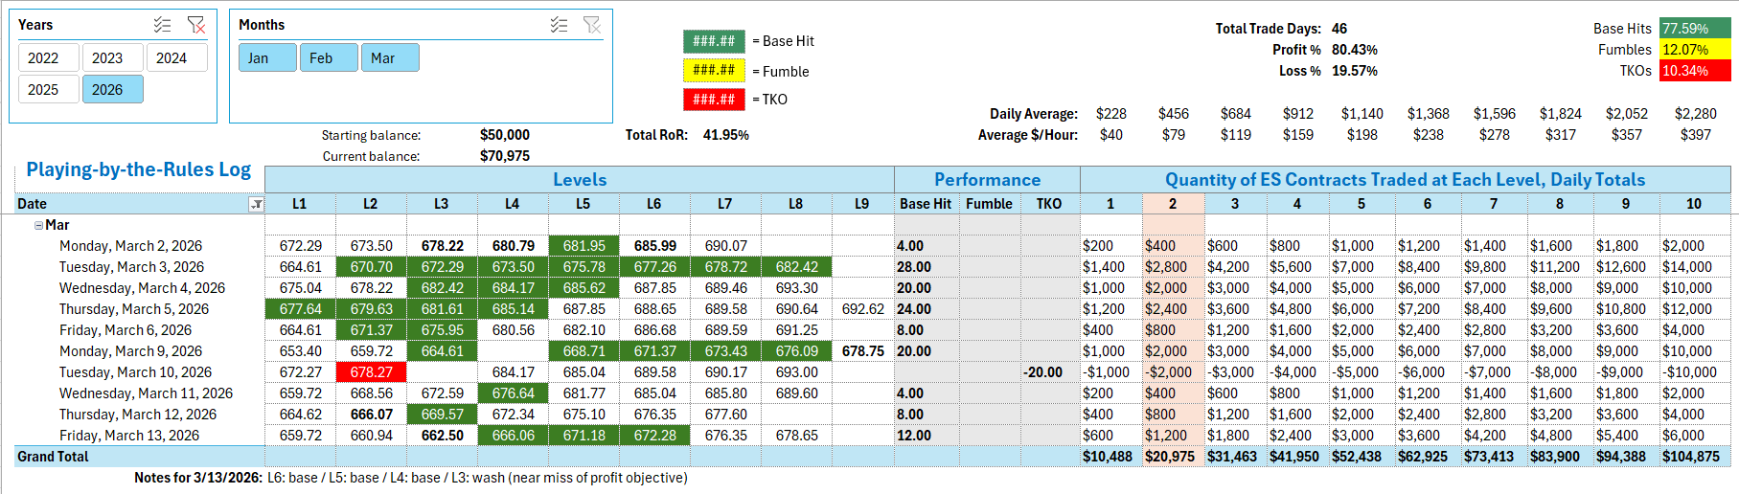This screenshot has height=494, width=1739.
Task: Select the Friday, March 13, 2026 row label
Action: 129,436
